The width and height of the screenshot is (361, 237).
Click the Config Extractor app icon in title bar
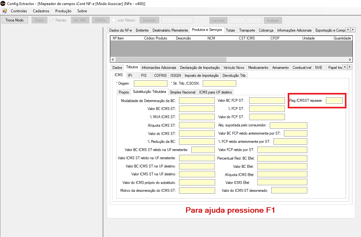point(3,3)
